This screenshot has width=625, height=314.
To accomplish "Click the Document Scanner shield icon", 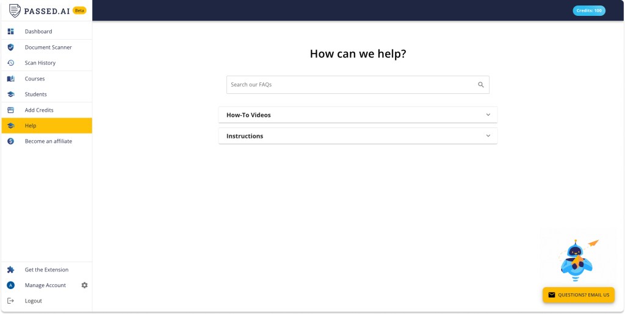I will pyautogui.click(x=11, y=48).
